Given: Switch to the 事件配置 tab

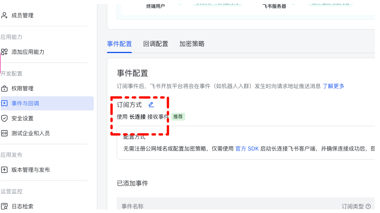Looking at the screenshot, I should (119, 44).
